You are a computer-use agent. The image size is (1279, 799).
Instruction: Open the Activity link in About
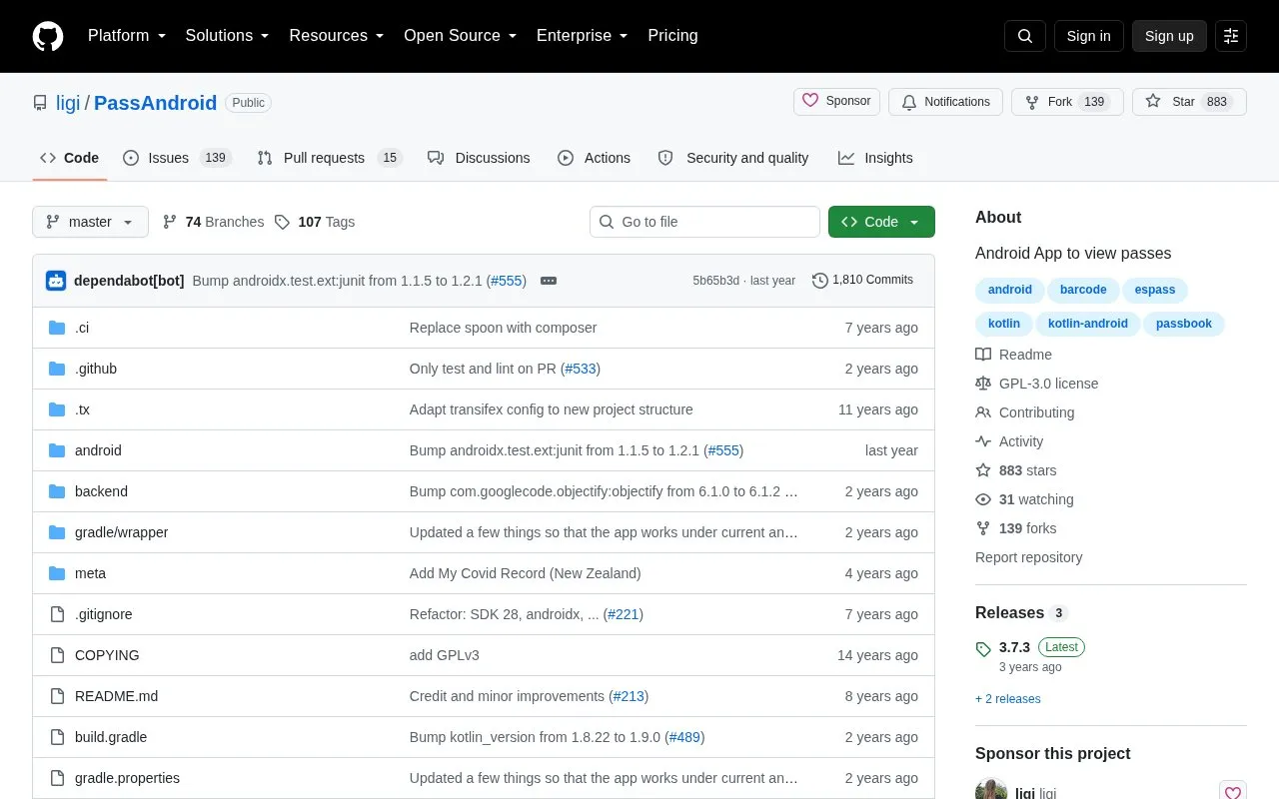[1009, 441]
